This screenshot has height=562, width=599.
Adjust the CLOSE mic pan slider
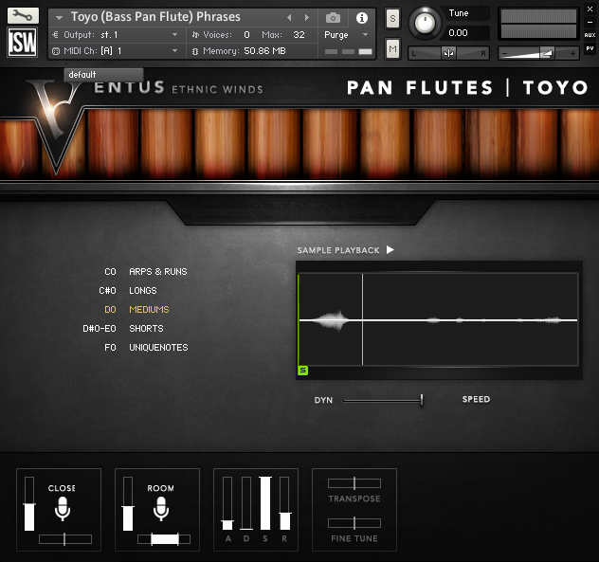pyautogui.click(x=65, y=539)
